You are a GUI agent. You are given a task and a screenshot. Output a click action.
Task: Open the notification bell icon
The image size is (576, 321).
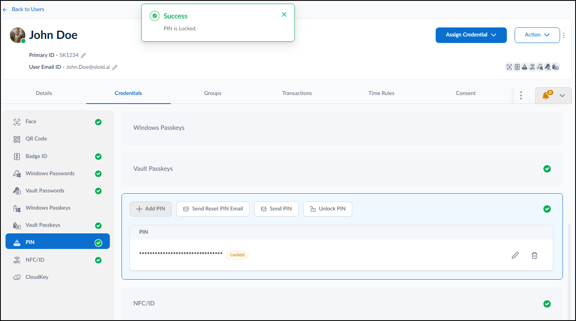(x=545, y=95)
